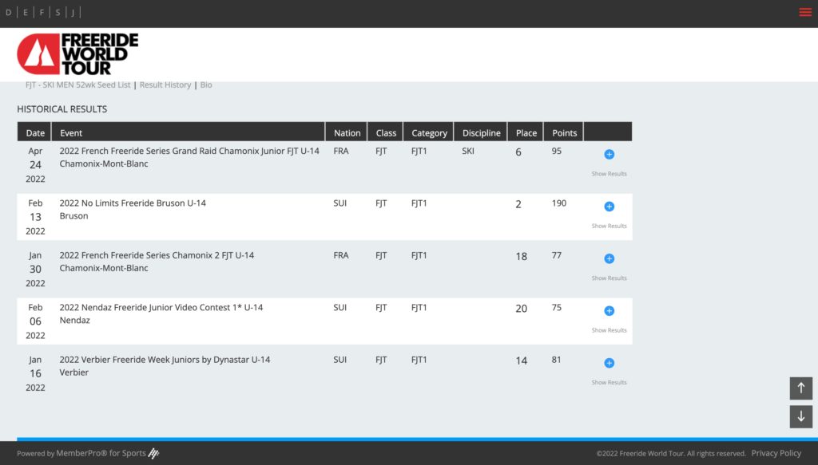
Task: Click the points value 75
Action: pos(557,307)
